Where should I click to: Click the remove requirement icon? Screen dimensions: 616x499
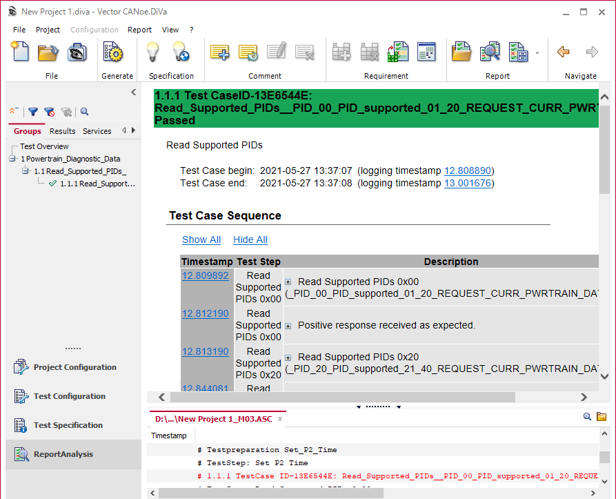pos(370,52)
